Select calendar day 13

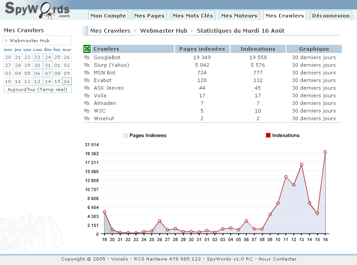tap(37, 81)
